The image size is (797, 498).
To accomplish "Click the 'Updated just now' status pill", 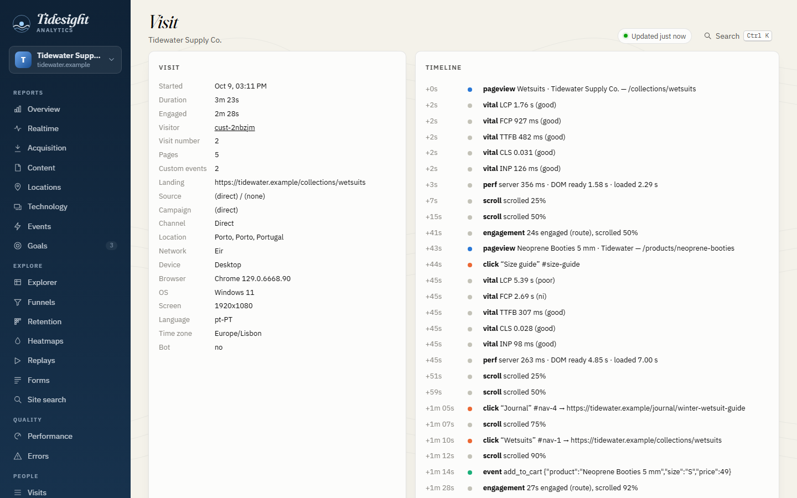I will (x=655, y=36).
